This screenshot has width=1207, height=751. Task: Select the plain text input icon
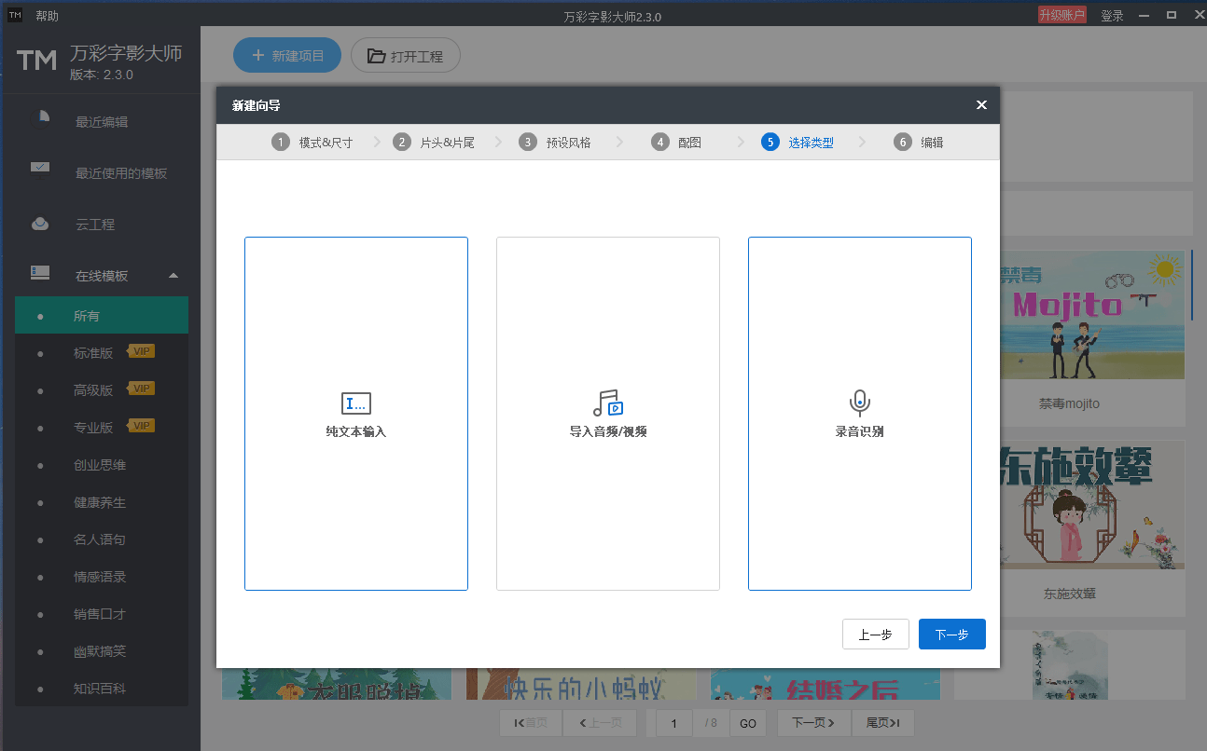(x=355, y=403)
